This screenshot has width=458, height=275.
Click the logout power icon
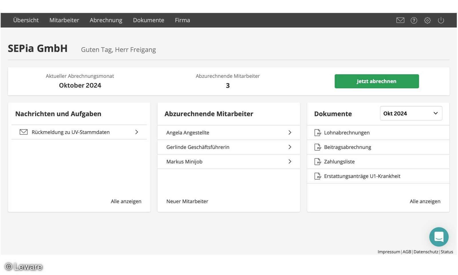tap(441, 20)
